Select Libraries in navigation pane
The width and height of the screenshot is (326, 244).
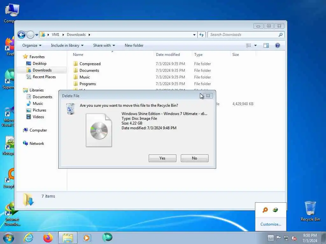(x=37, y=90)
